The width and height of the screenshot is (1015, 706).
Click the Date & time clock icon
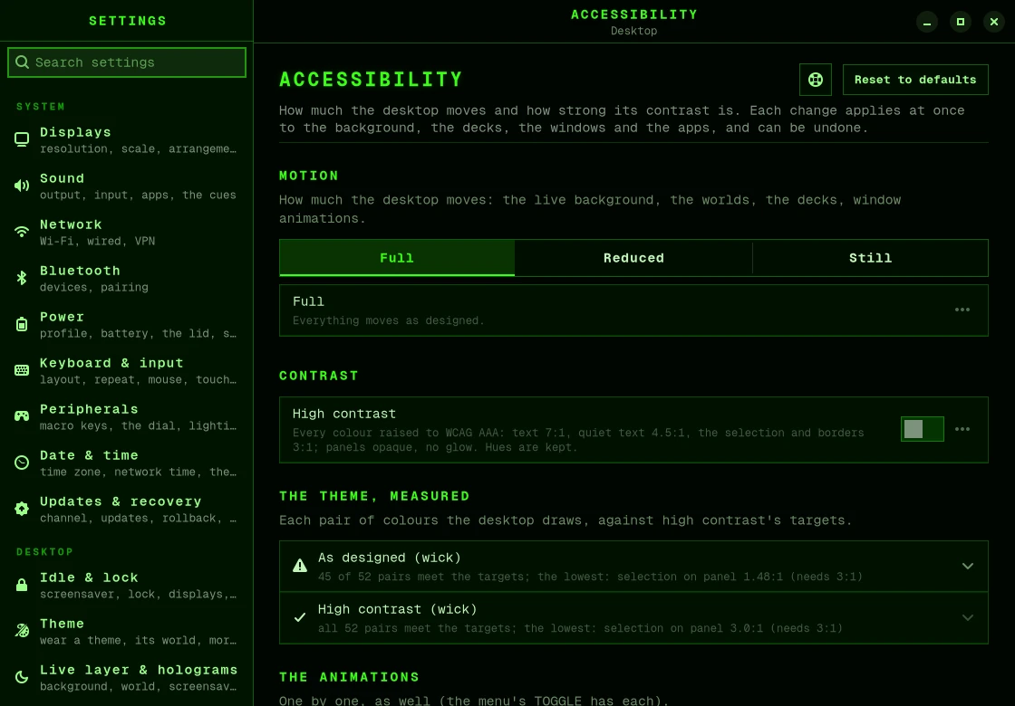click(x=22, y=463)
